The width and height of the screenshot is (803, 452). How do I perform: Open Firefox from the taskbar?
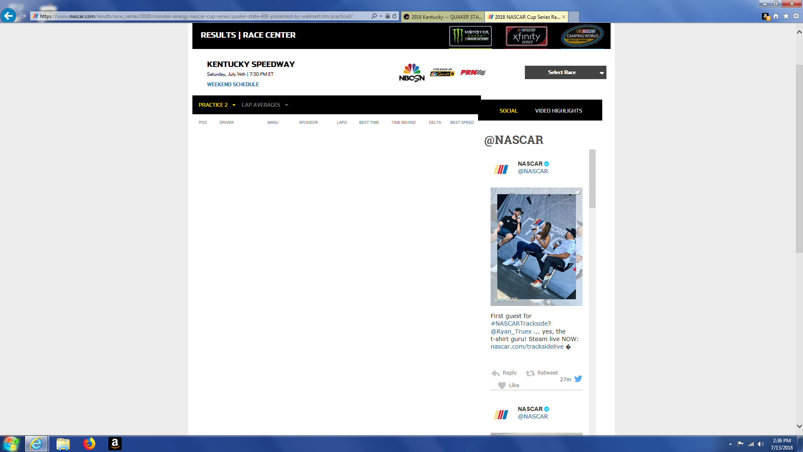(89, 444)
